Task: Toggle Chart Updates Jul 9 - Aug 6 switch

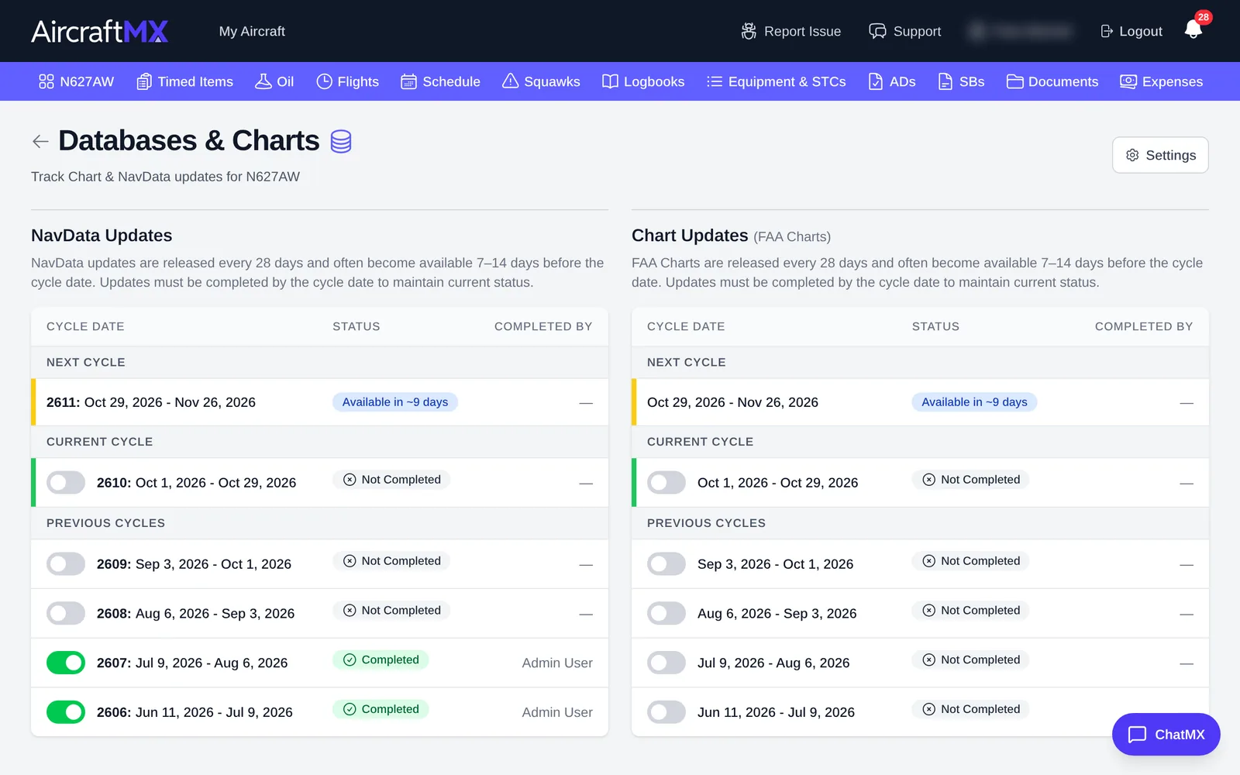Action: click(666, 663)
